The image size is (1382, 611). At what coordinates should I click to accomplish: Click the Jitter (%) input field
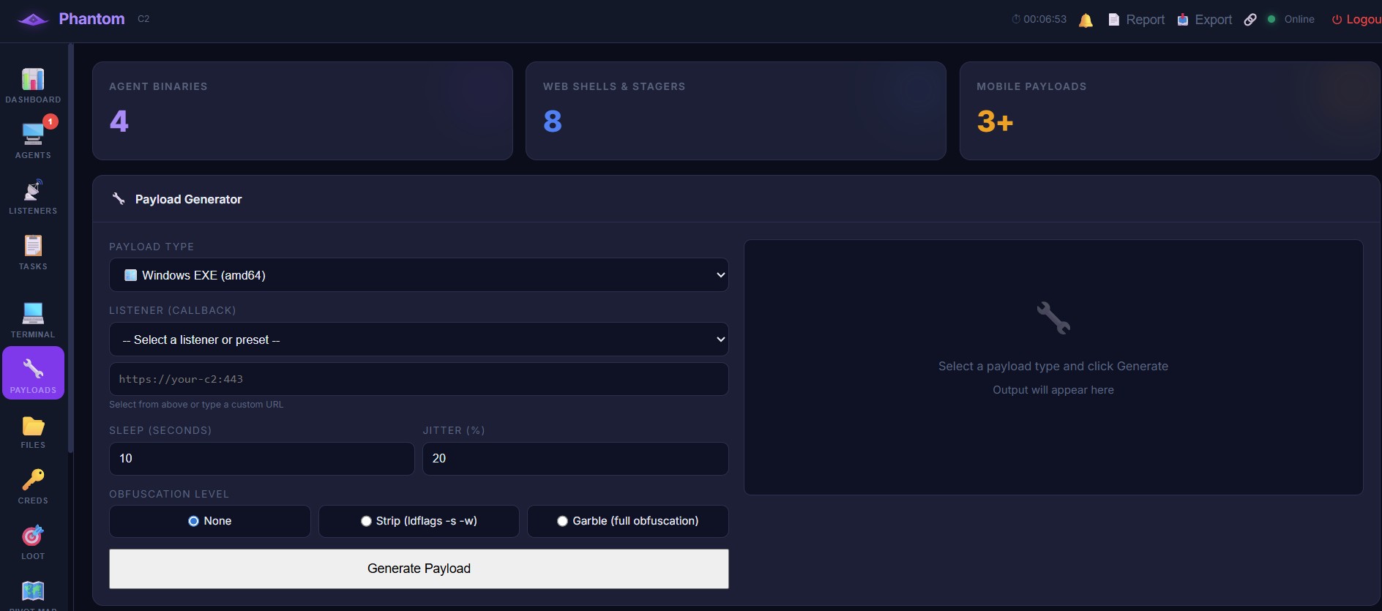click(x=575, y=459)
